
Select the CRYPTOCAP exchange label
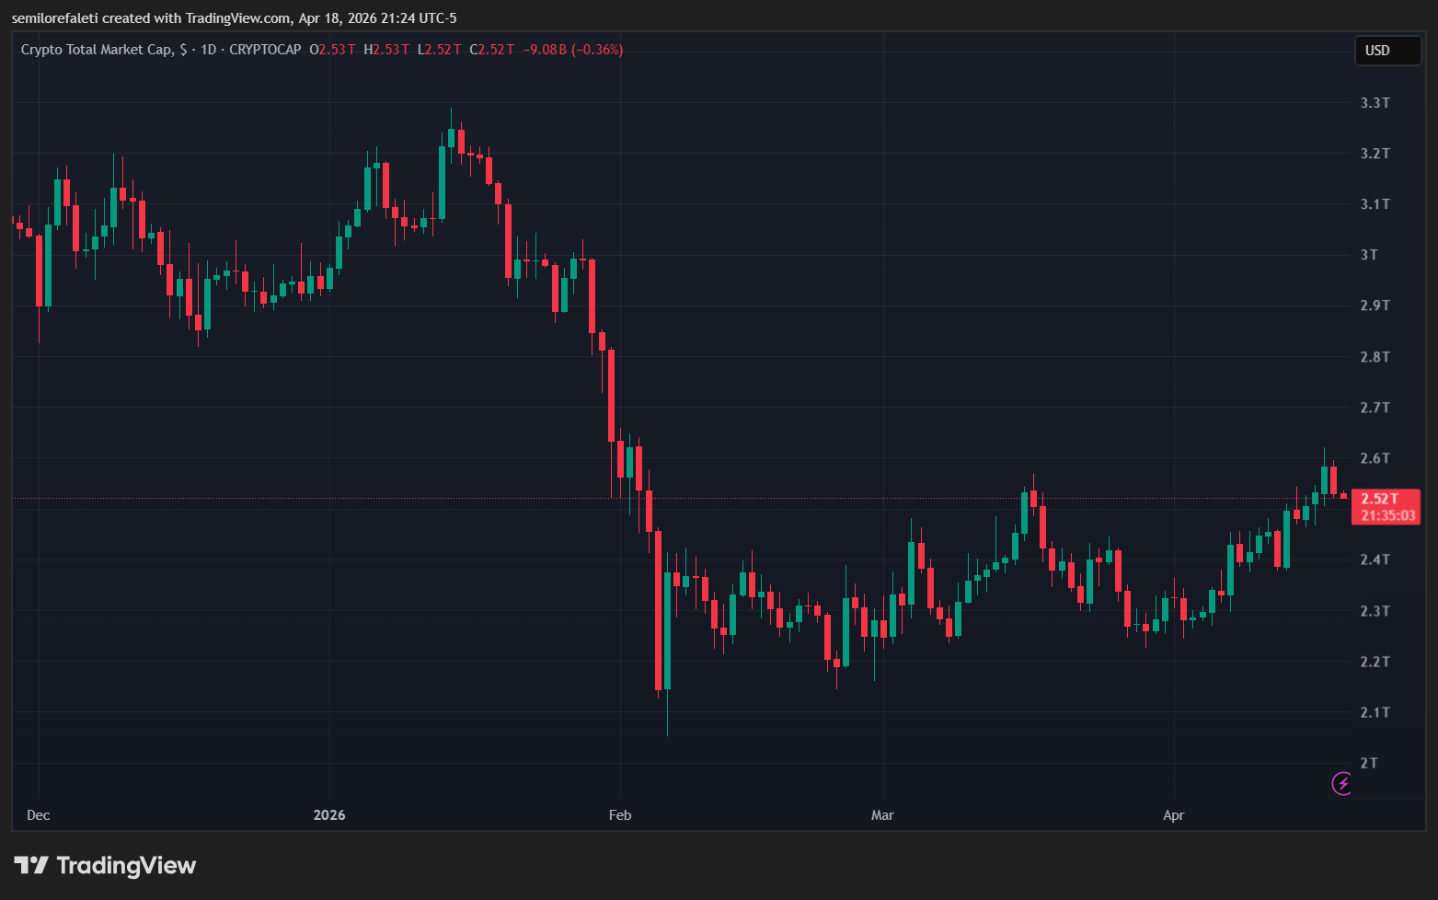[265, 50]
